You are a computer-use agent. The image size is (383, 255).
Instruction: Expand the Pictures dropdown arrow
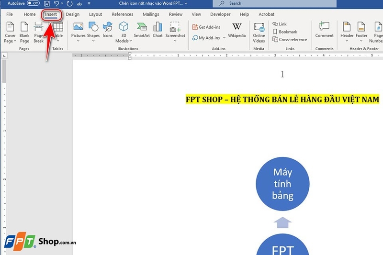click(x=78, y=41)
